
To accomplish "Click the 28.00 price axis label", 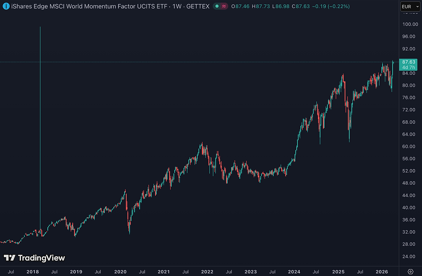I will tap(409, 244).
